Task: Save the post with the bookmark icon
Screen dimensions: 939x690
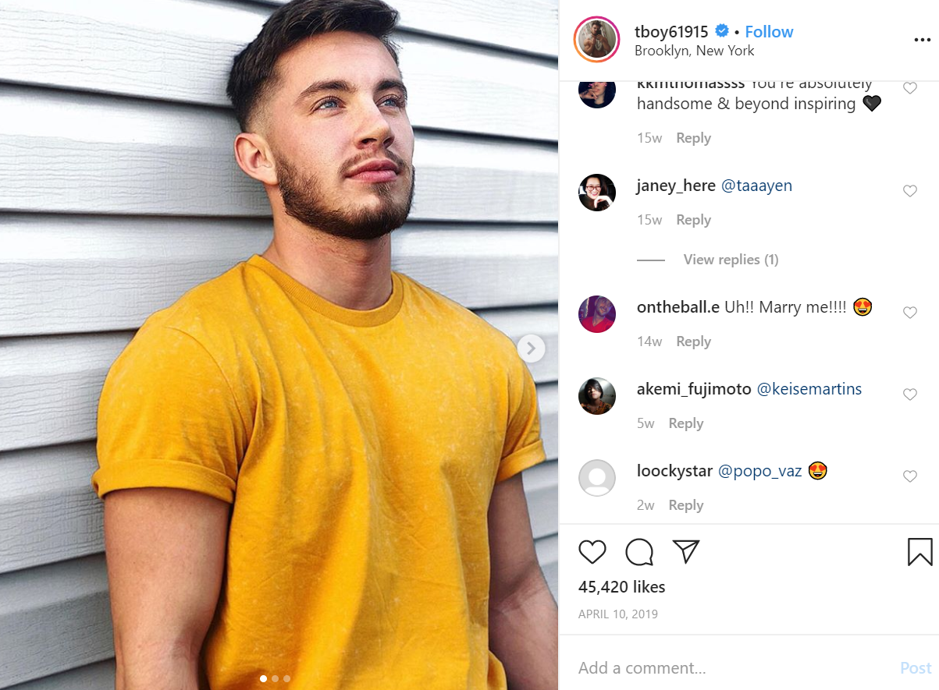Action: pyautogui.click(x=920, y=552)
